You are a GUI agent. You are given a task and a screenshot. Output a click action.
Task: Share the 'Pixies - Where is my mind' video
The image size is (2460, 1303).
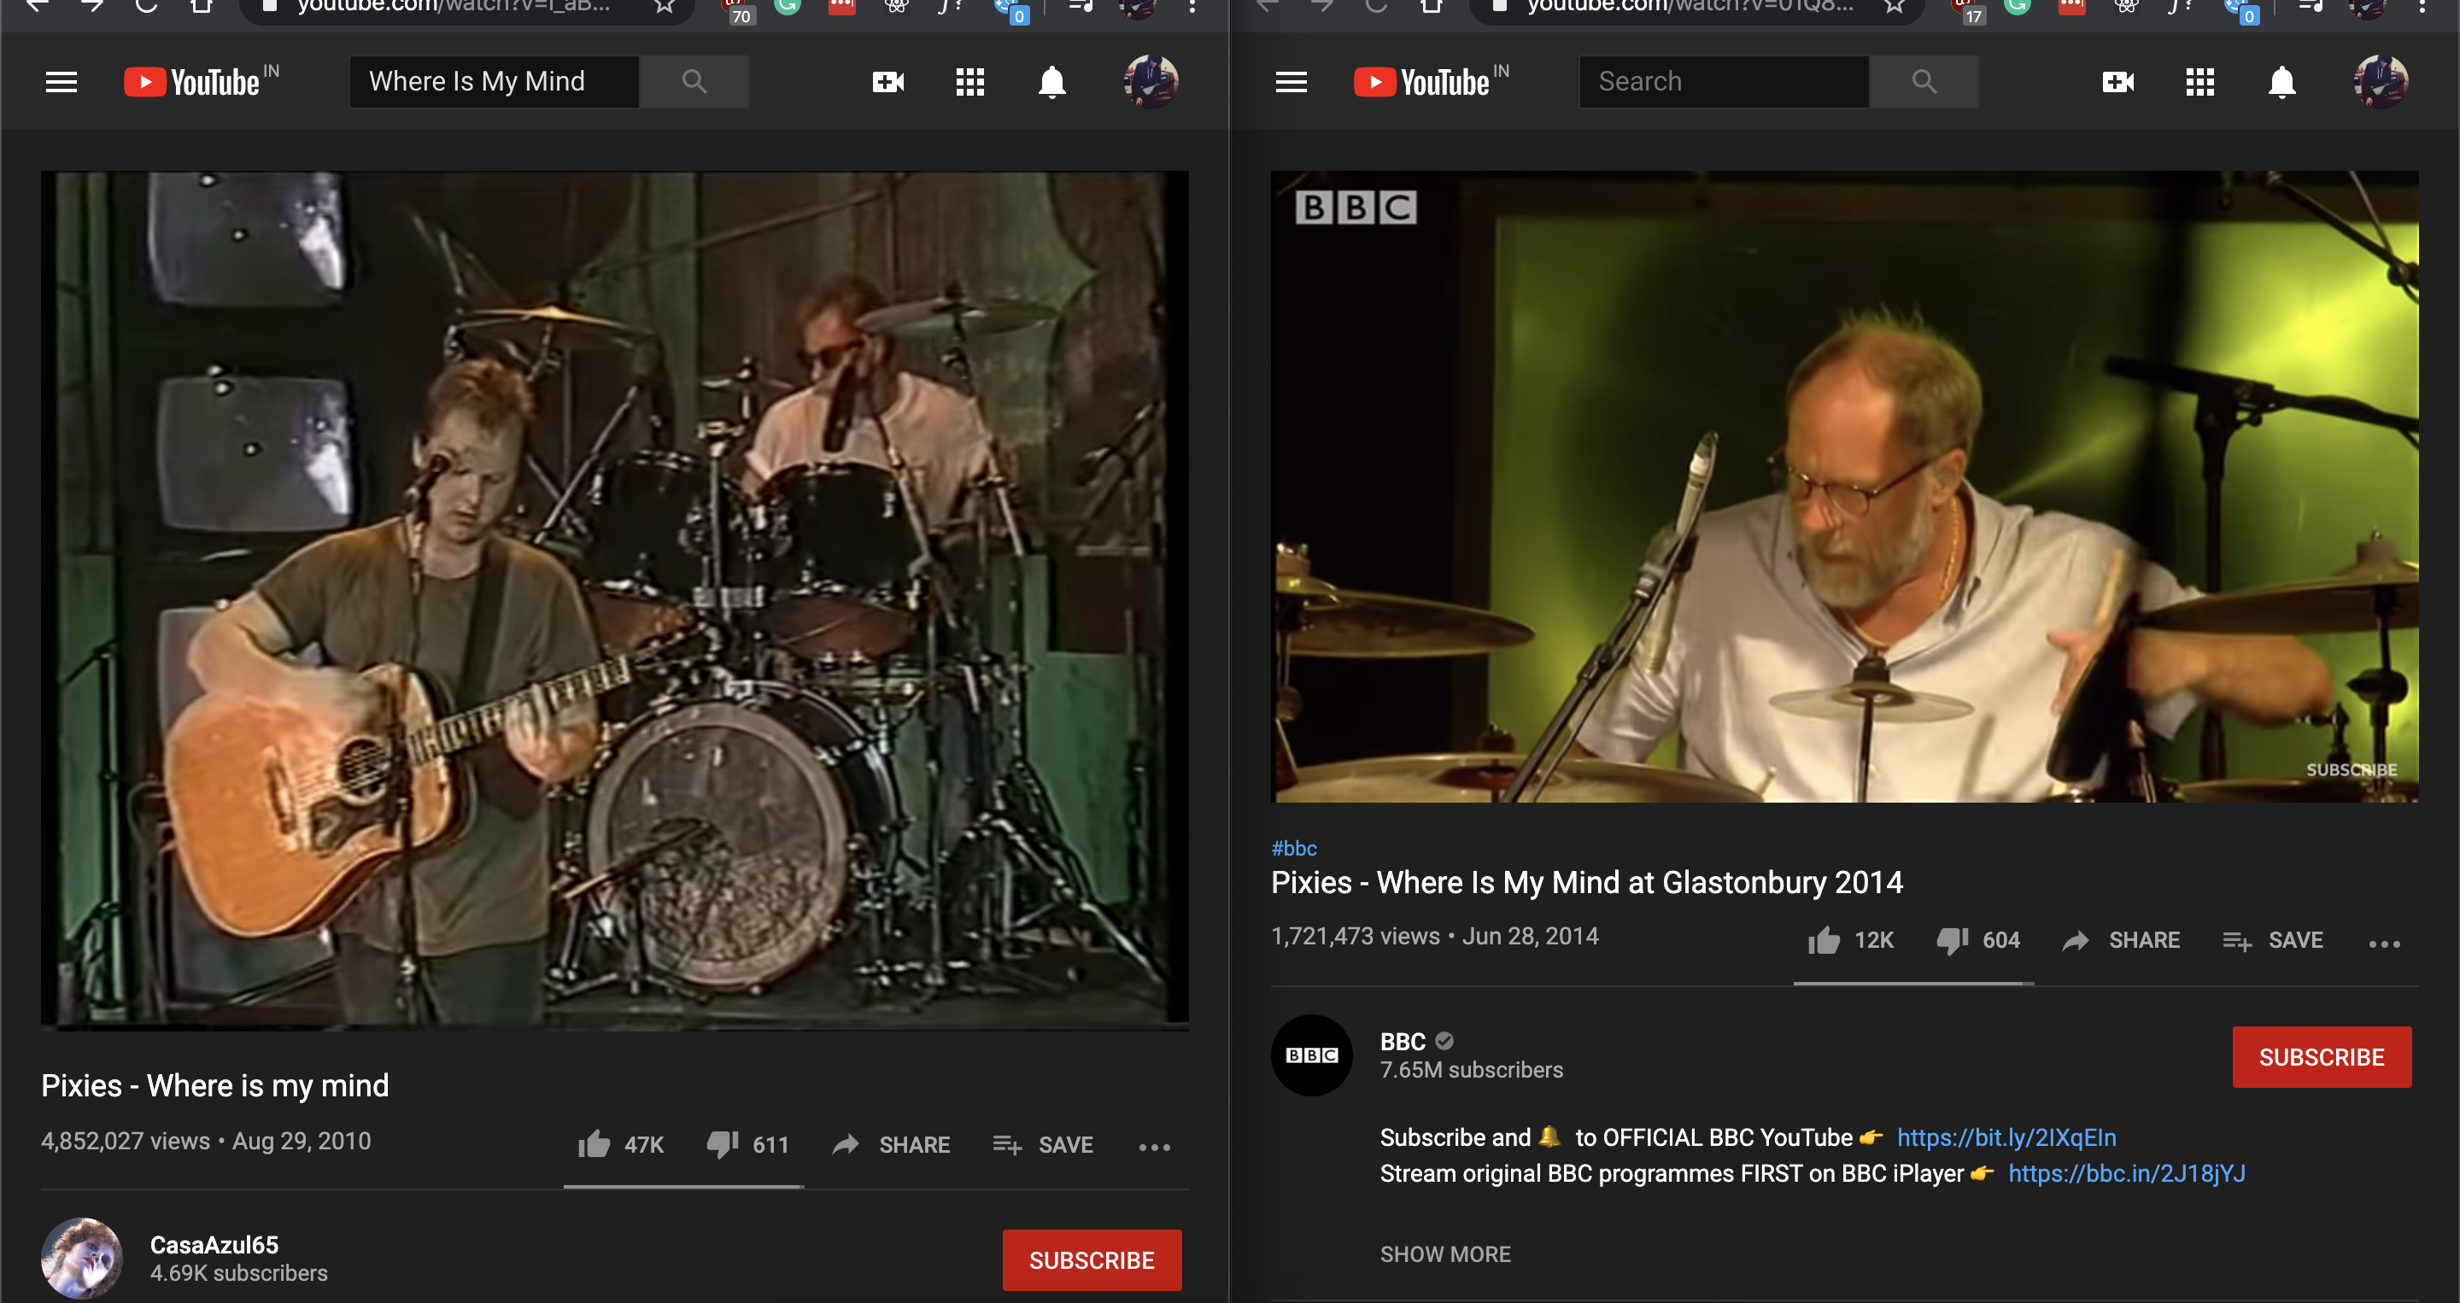(x=891, y=1144)
